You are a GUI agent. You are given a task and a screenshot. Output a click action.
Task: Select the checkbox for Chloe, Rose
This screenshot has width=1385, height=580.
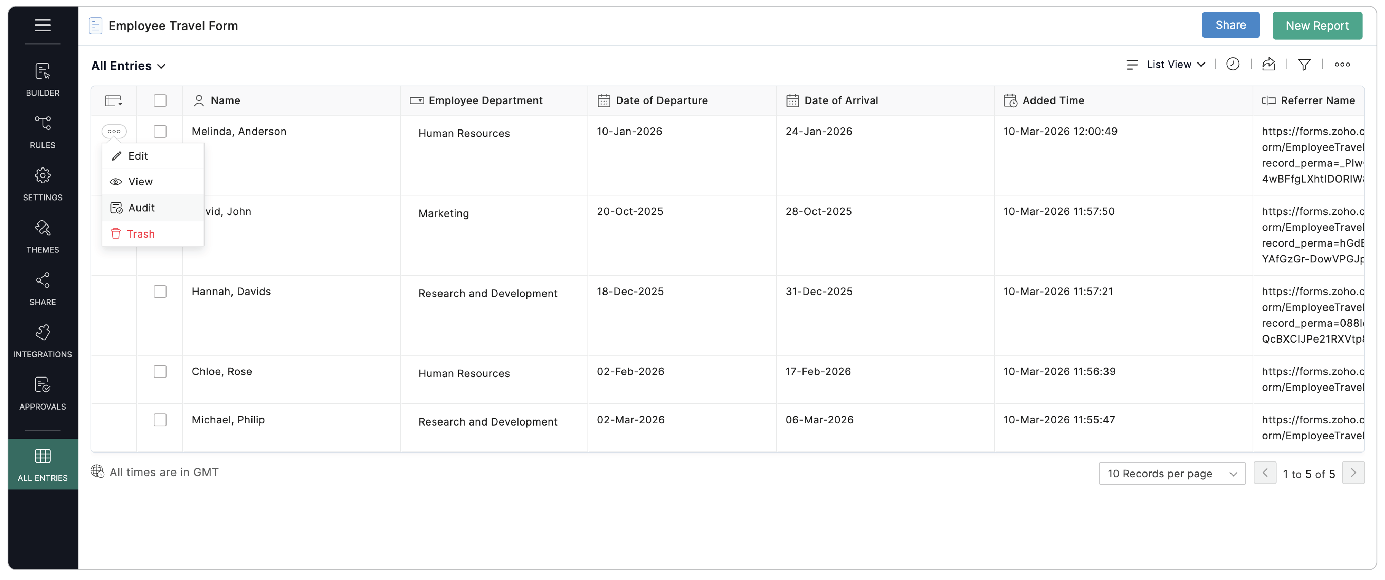pyautogui.click(x=160, y=372)
